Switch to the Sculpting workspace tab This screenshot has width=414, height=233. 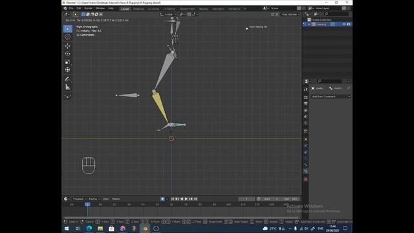click(x=153, y=8)
